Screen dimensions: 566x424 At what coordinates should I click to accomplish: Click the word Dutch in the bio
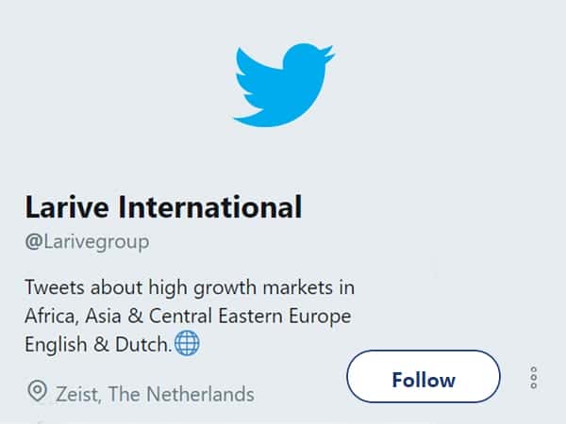click(x=141, y=344)
